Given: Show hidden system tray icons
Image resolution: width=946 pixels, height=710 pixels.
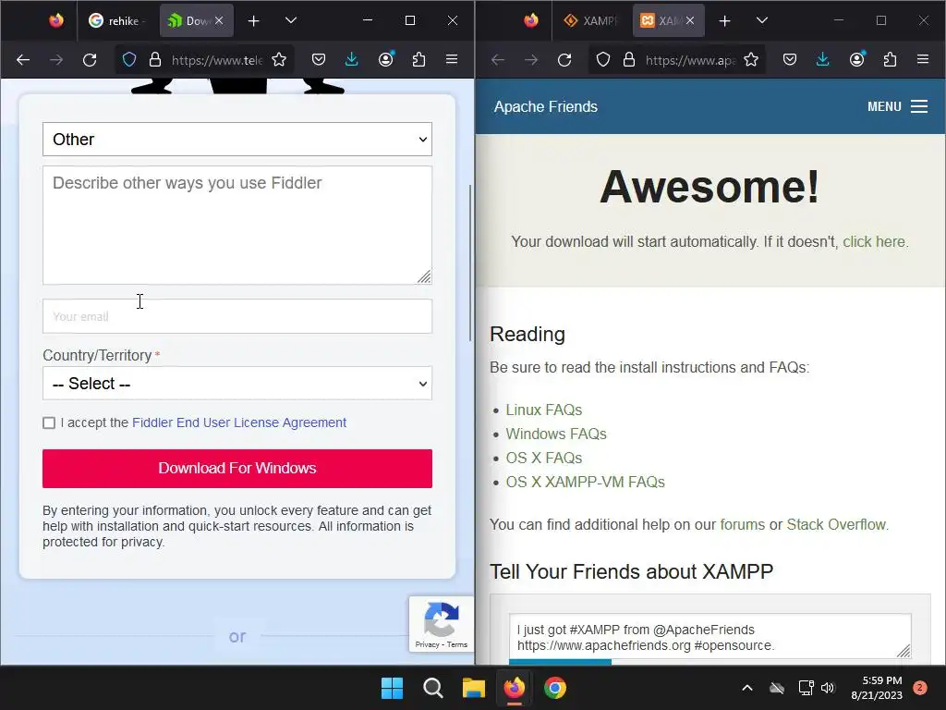Looking at the screenshot, I should pyautogui.click(x=746, y=688).
